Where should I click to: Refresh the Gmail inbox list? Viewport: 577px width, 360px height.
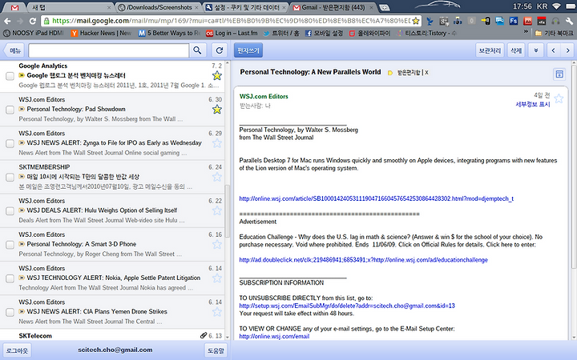(x=220, y=50)
